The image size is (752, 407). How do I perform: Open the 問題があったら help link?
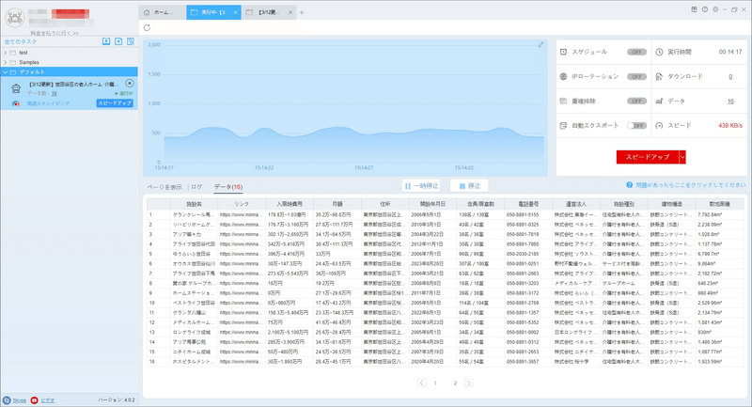(x=691, y=184)
